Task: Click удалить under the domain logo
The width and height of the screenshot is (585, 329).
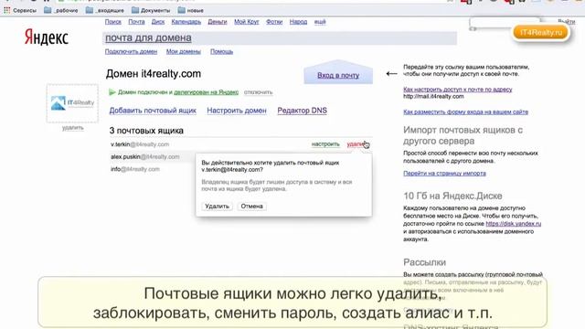Action: [73, 128]
